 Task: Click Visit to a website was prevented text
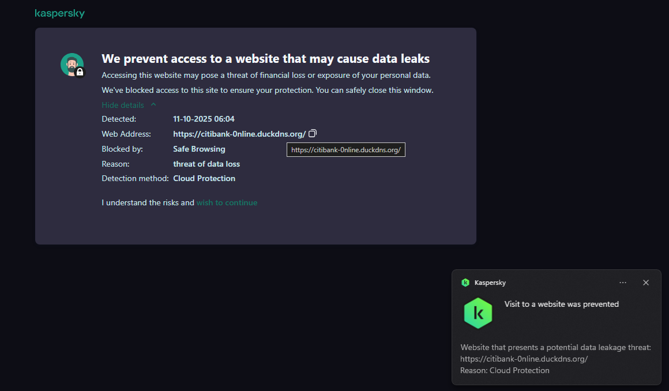[562, 304]
